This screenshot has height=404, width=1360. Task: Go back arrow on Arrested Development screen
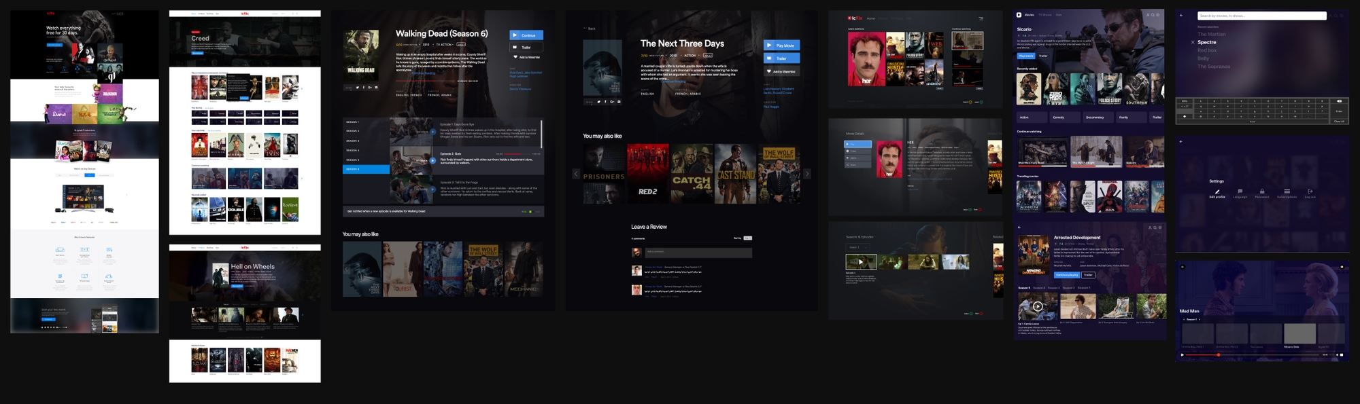pos(1019,227)
